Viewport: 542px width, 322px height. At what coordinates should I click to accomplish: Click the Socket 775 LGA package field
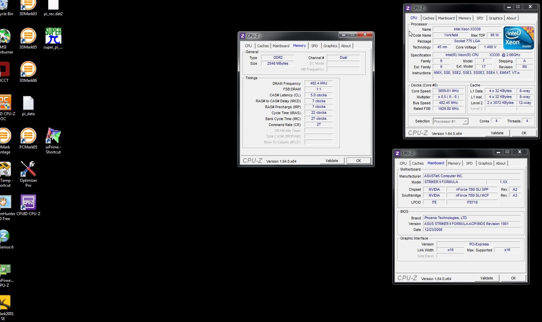(x=467, y=41)
